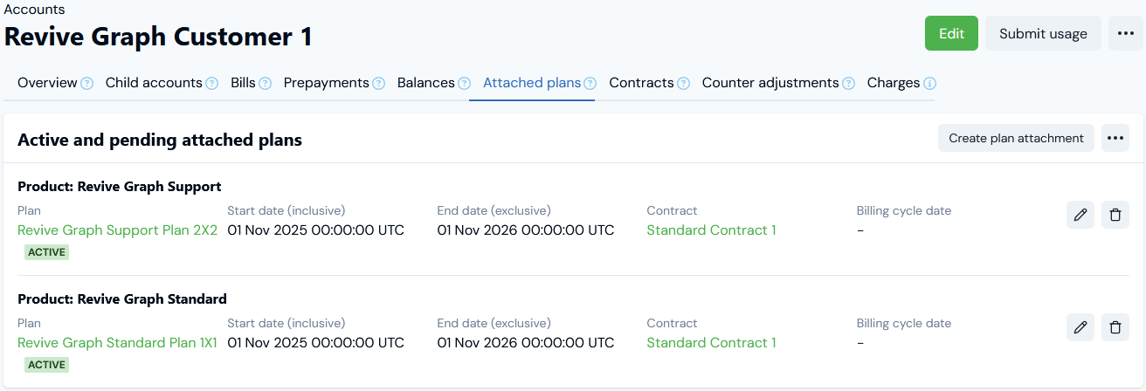Delete the Revive Graph Support plan attachment
The width and height of the screenshot is (1146, 391).
pos(1115,215)
